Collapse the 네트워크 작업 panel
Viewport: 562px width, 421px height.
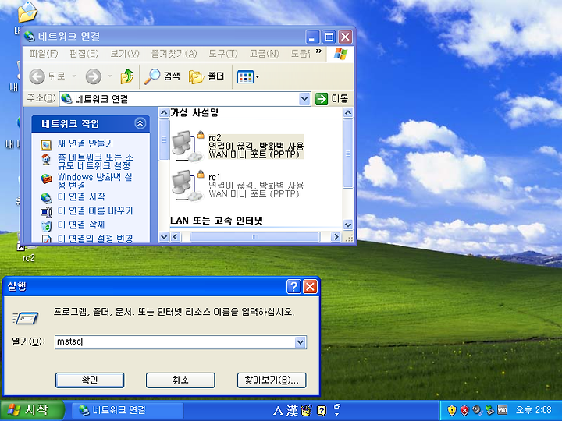coord(140,123)
